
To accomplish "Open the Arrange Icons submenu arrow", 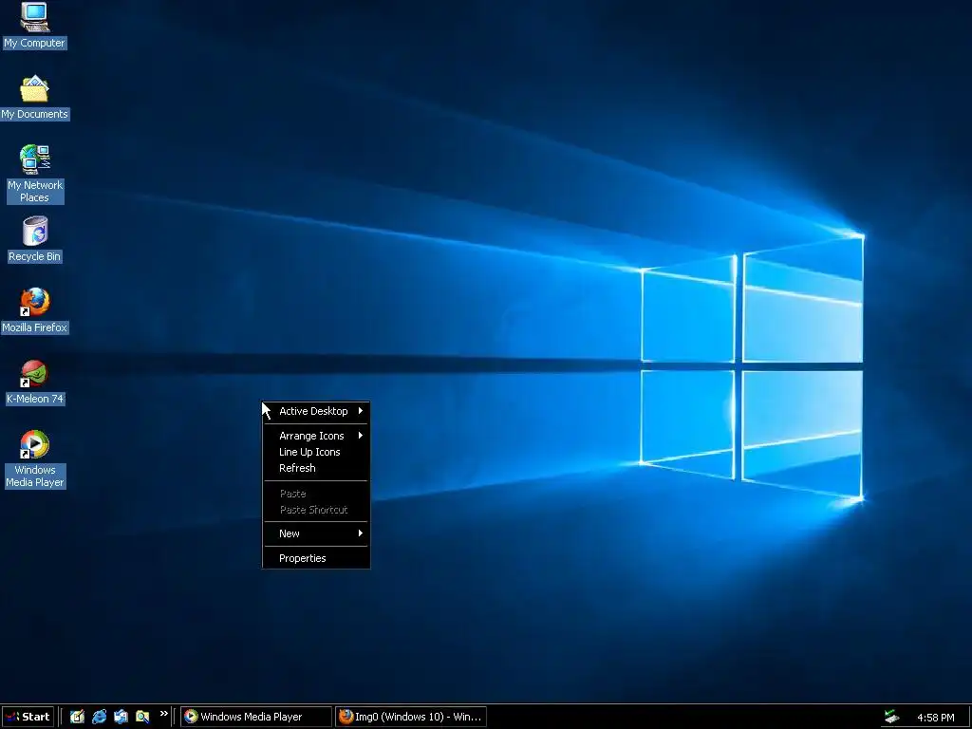I will click(x=360, y=436).
